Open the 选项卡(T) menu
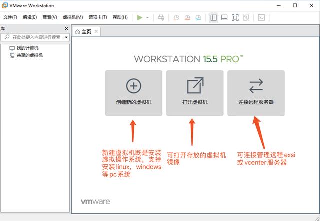 click(x=98, y=17)
